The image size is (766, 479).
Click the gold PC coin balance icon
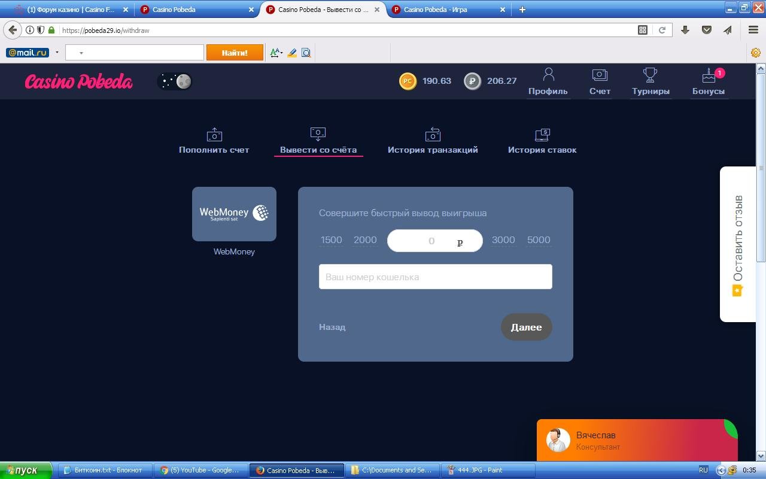click(408, 81)
